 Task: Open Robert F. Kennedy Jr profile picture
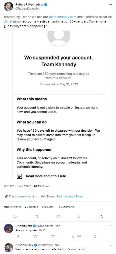[9, 7]
